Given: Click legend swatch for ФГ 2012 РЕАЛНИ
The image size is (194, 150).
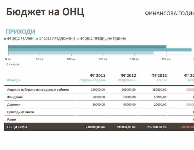Looking at the screenshot, I should pos(5,39).
